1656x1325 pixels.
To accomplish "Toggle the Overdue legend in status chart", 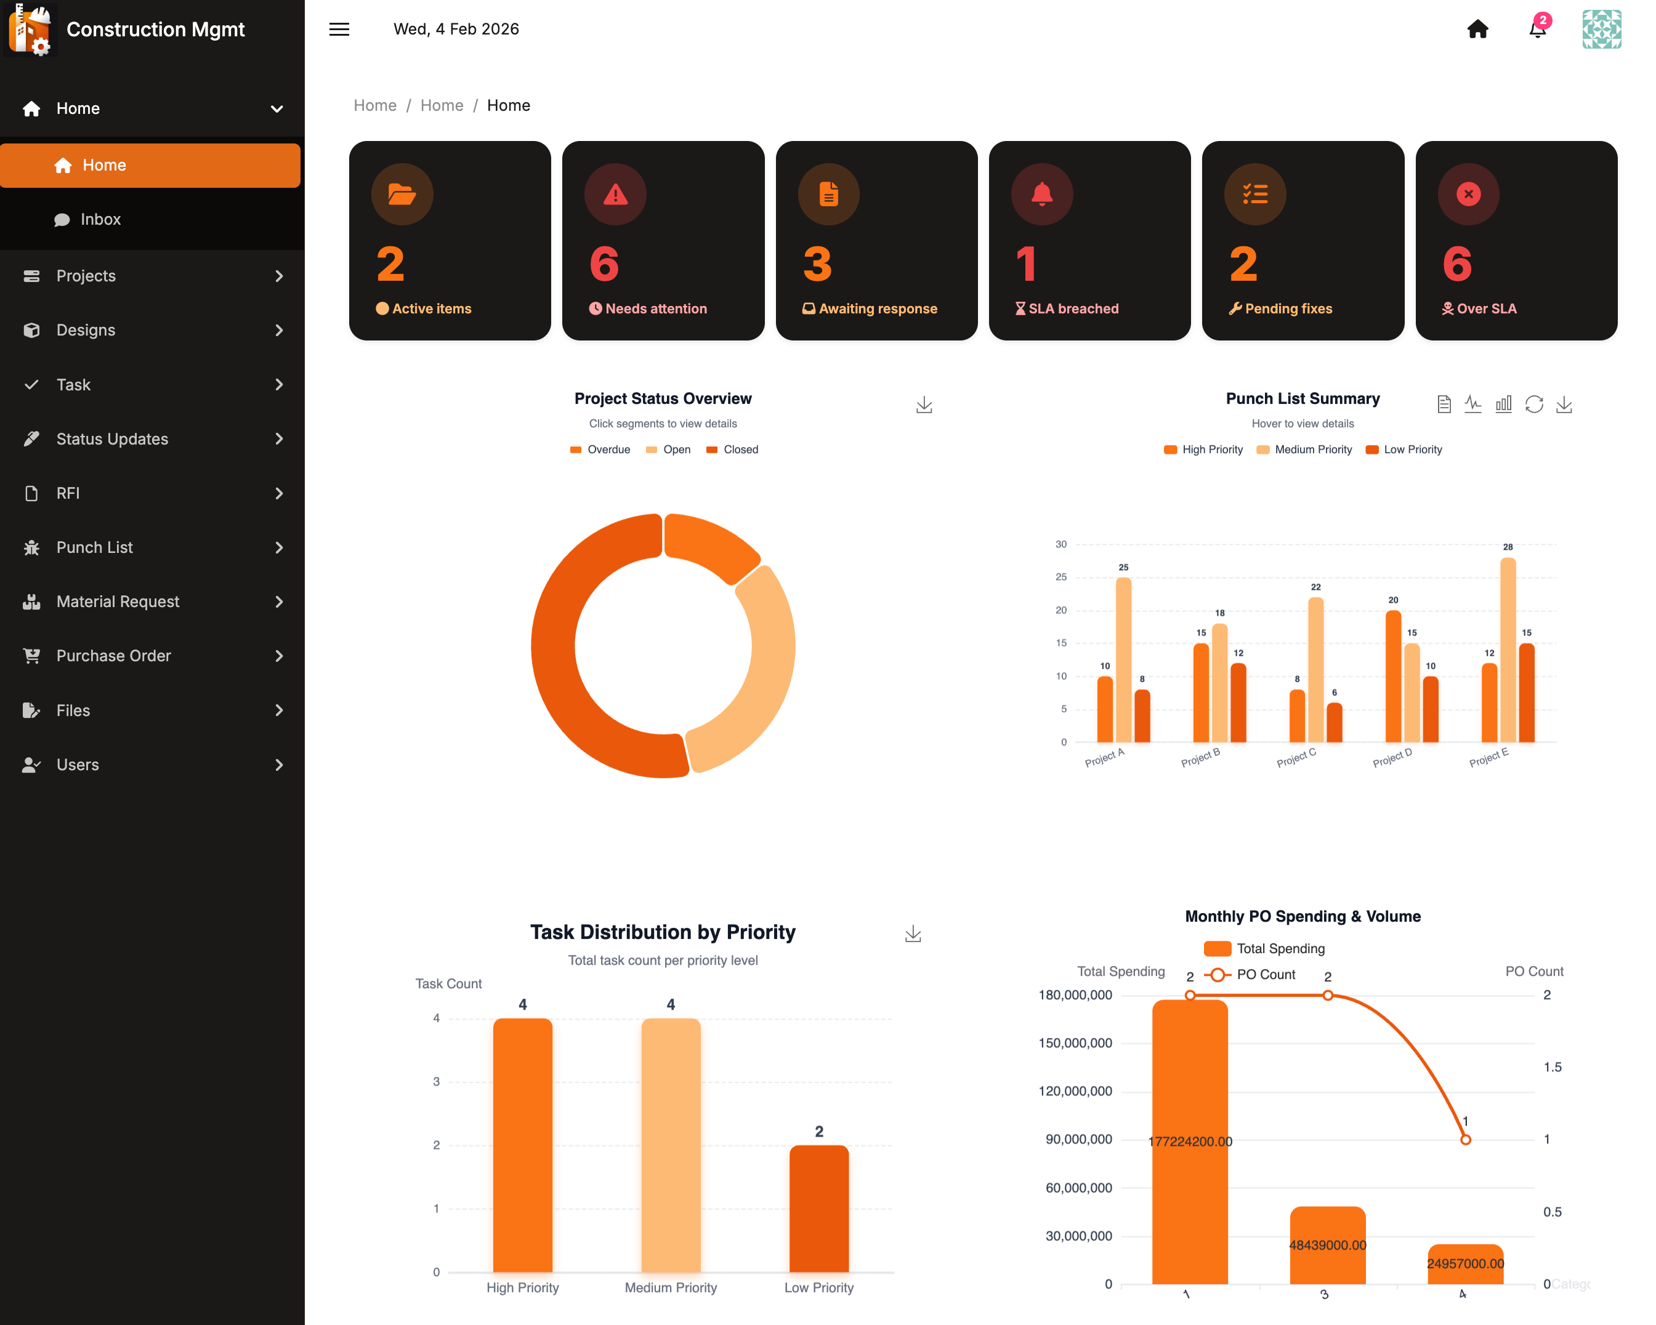I will (600, 449).
